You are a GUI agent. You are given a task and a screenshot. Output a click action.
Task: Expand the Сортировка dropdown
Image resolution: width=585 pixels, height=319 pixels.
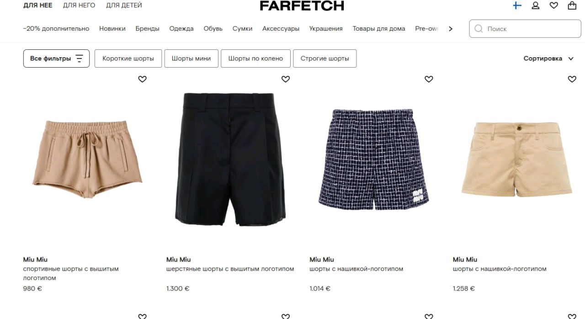(548, 58)
